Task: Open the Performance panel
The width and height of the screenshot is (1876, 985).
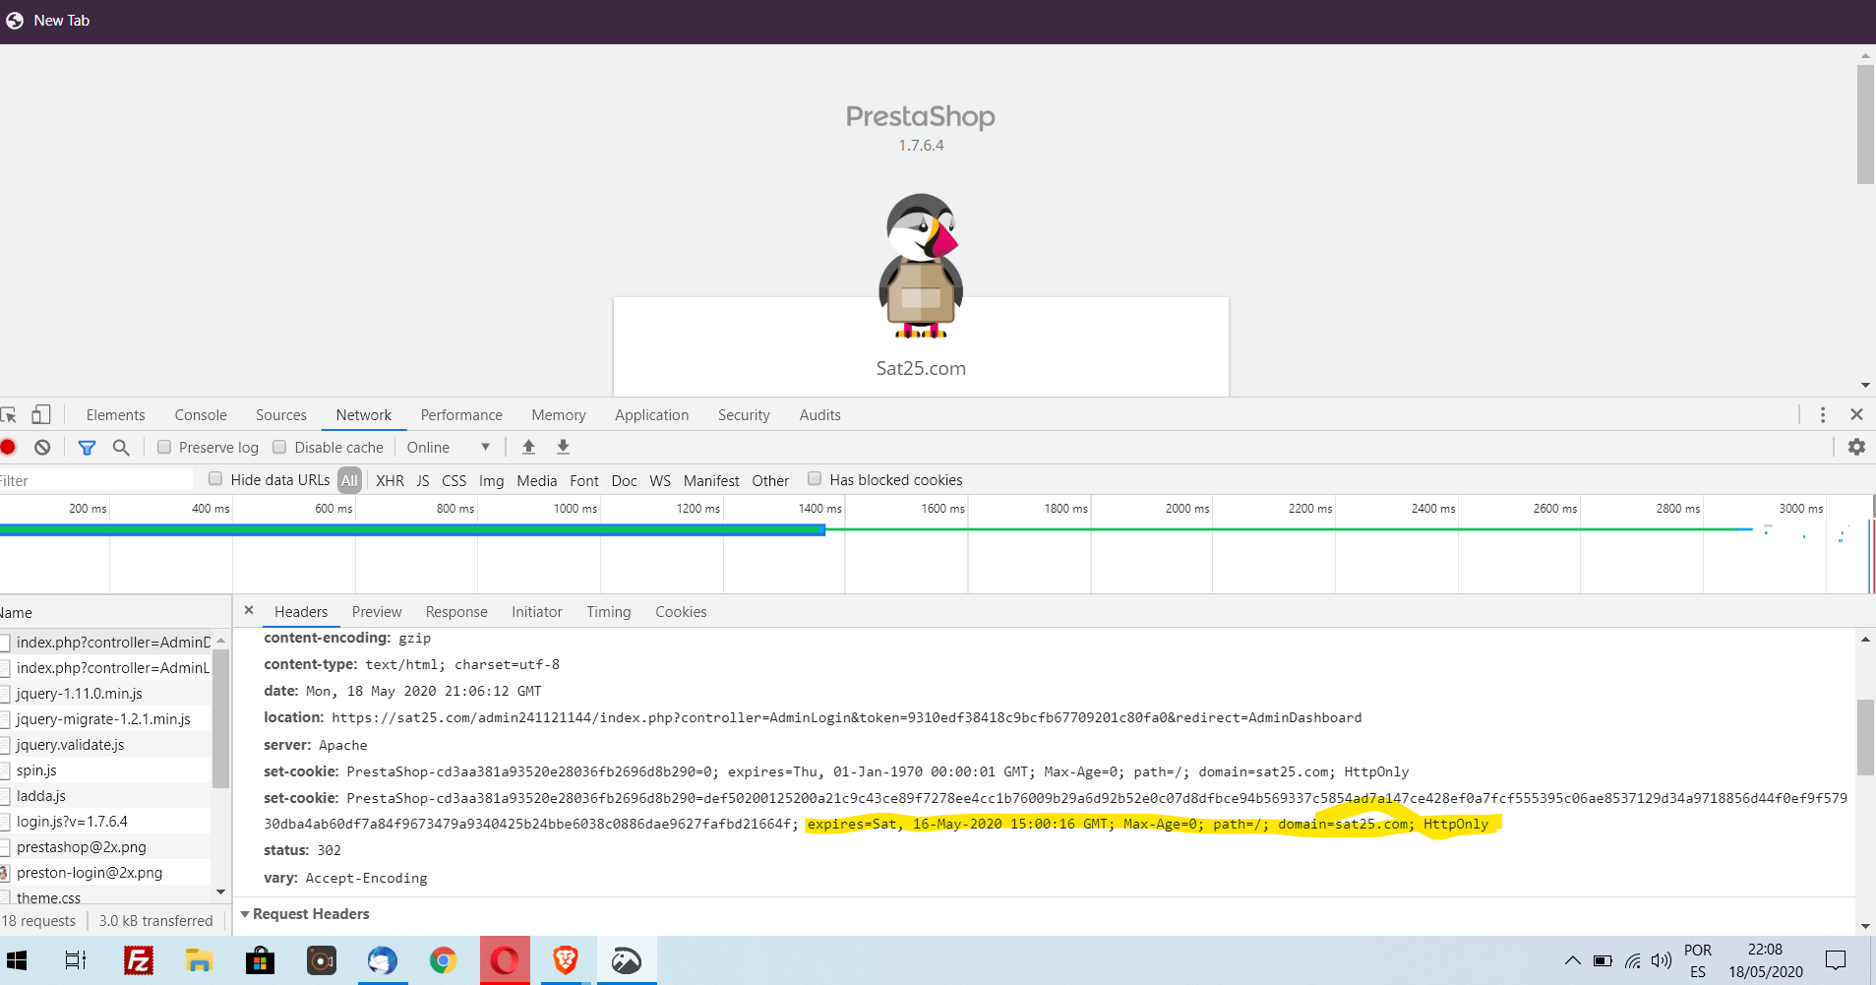Action: pyautogui.click(x=461, y=415)
